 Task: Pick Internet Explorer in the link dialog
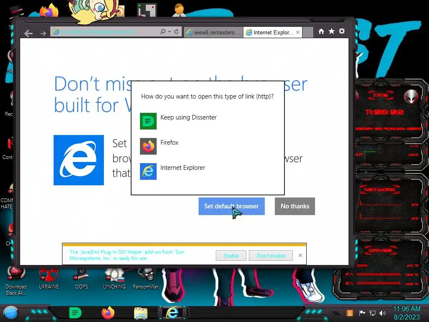click(x=207, y=171)
